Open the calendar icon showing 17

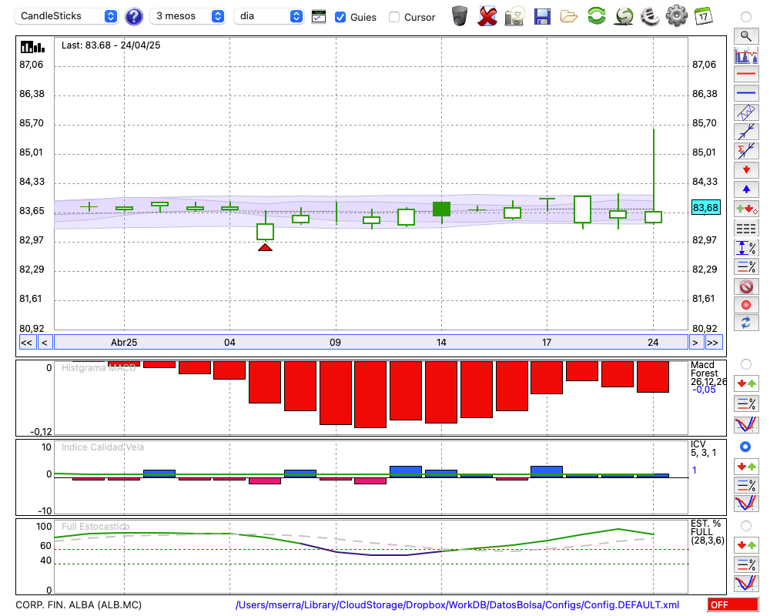click(703, 16)
